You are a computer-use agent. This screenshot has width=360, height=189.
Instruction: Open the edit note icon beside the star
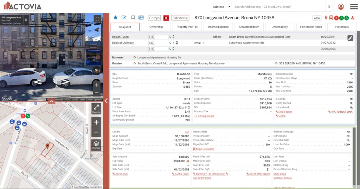pyautogui.click(x=124, y=18)
